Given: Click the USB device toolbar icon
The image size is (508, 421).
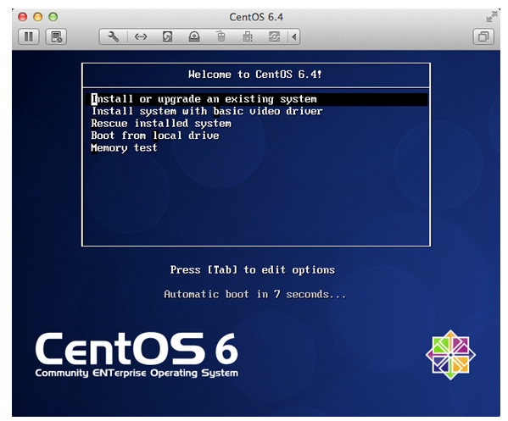Looking at the screenshot, I should 248,37.
